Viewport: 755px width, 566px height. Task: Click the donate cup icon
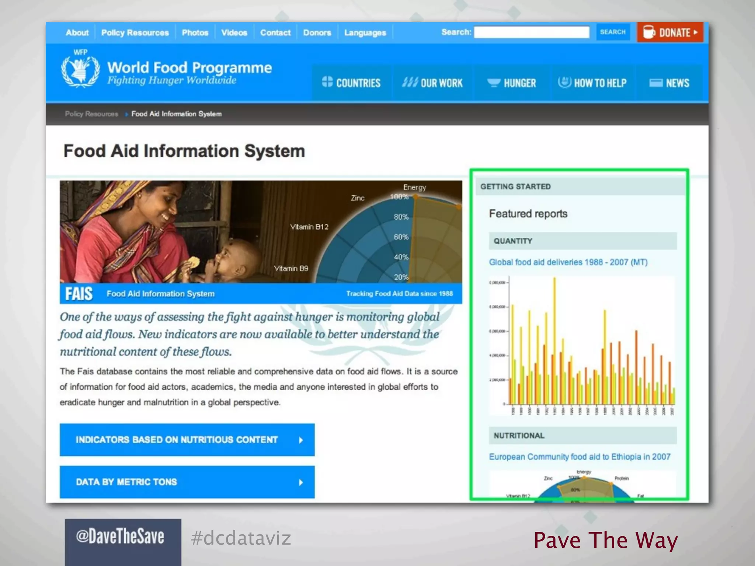(649, 32)
